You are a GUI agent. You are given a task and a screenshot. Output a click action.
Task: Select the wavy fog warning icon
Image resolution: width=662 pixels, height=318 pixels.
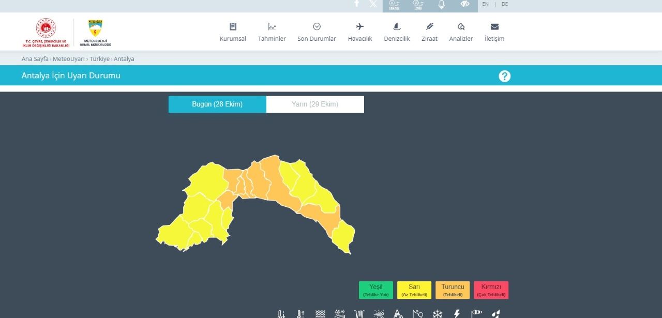coord(320,314)
